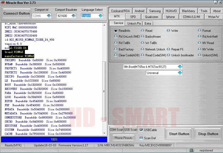The image size is (223, 153).
Task: Expand the 8th Boot(MT65xx & MT67xx/8127) dropdown
Action: [180, 67]
